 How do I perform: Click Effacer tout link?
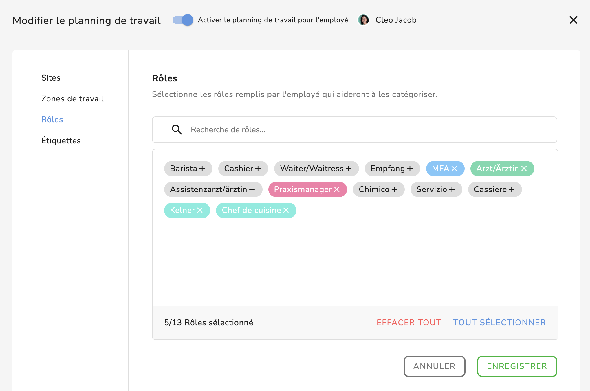tap(409, 322)
